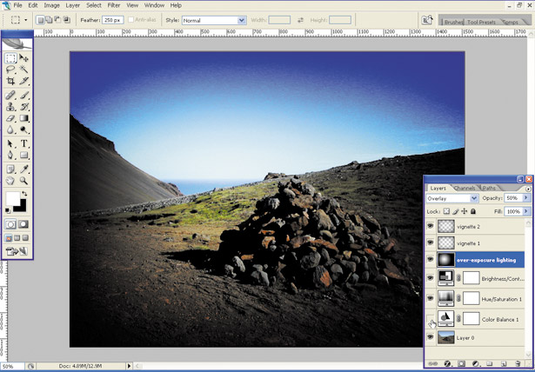Hide the Brightness/Contrast adjustment layer
Screen dimensions: 535x372
tap(431, 278)
